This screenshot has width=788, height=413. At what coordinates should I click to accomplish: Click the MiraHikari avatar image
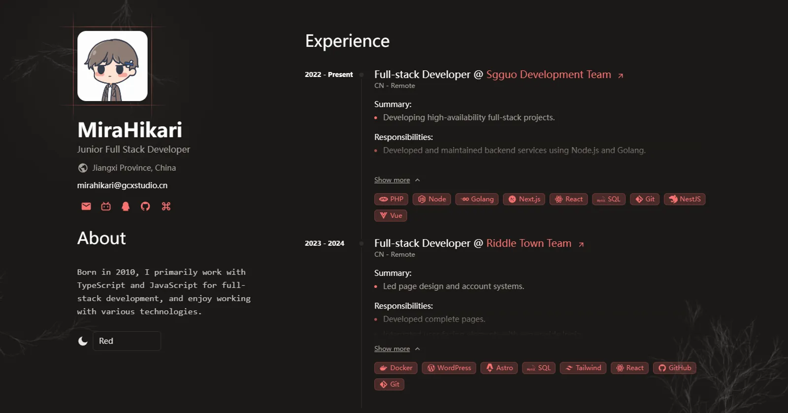(112, 66)
